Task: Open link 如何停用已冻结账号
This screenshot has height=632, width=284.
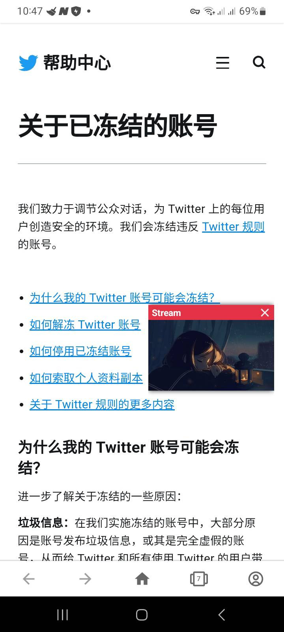Action: pyautogui.click(x=80, y=351)
